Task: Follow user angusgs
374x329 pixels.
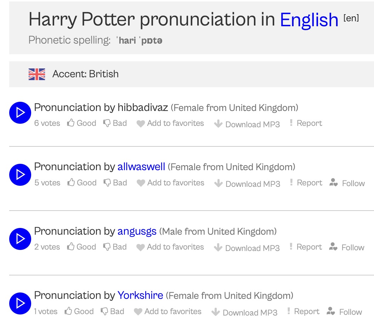Action: tap(347, 247)
